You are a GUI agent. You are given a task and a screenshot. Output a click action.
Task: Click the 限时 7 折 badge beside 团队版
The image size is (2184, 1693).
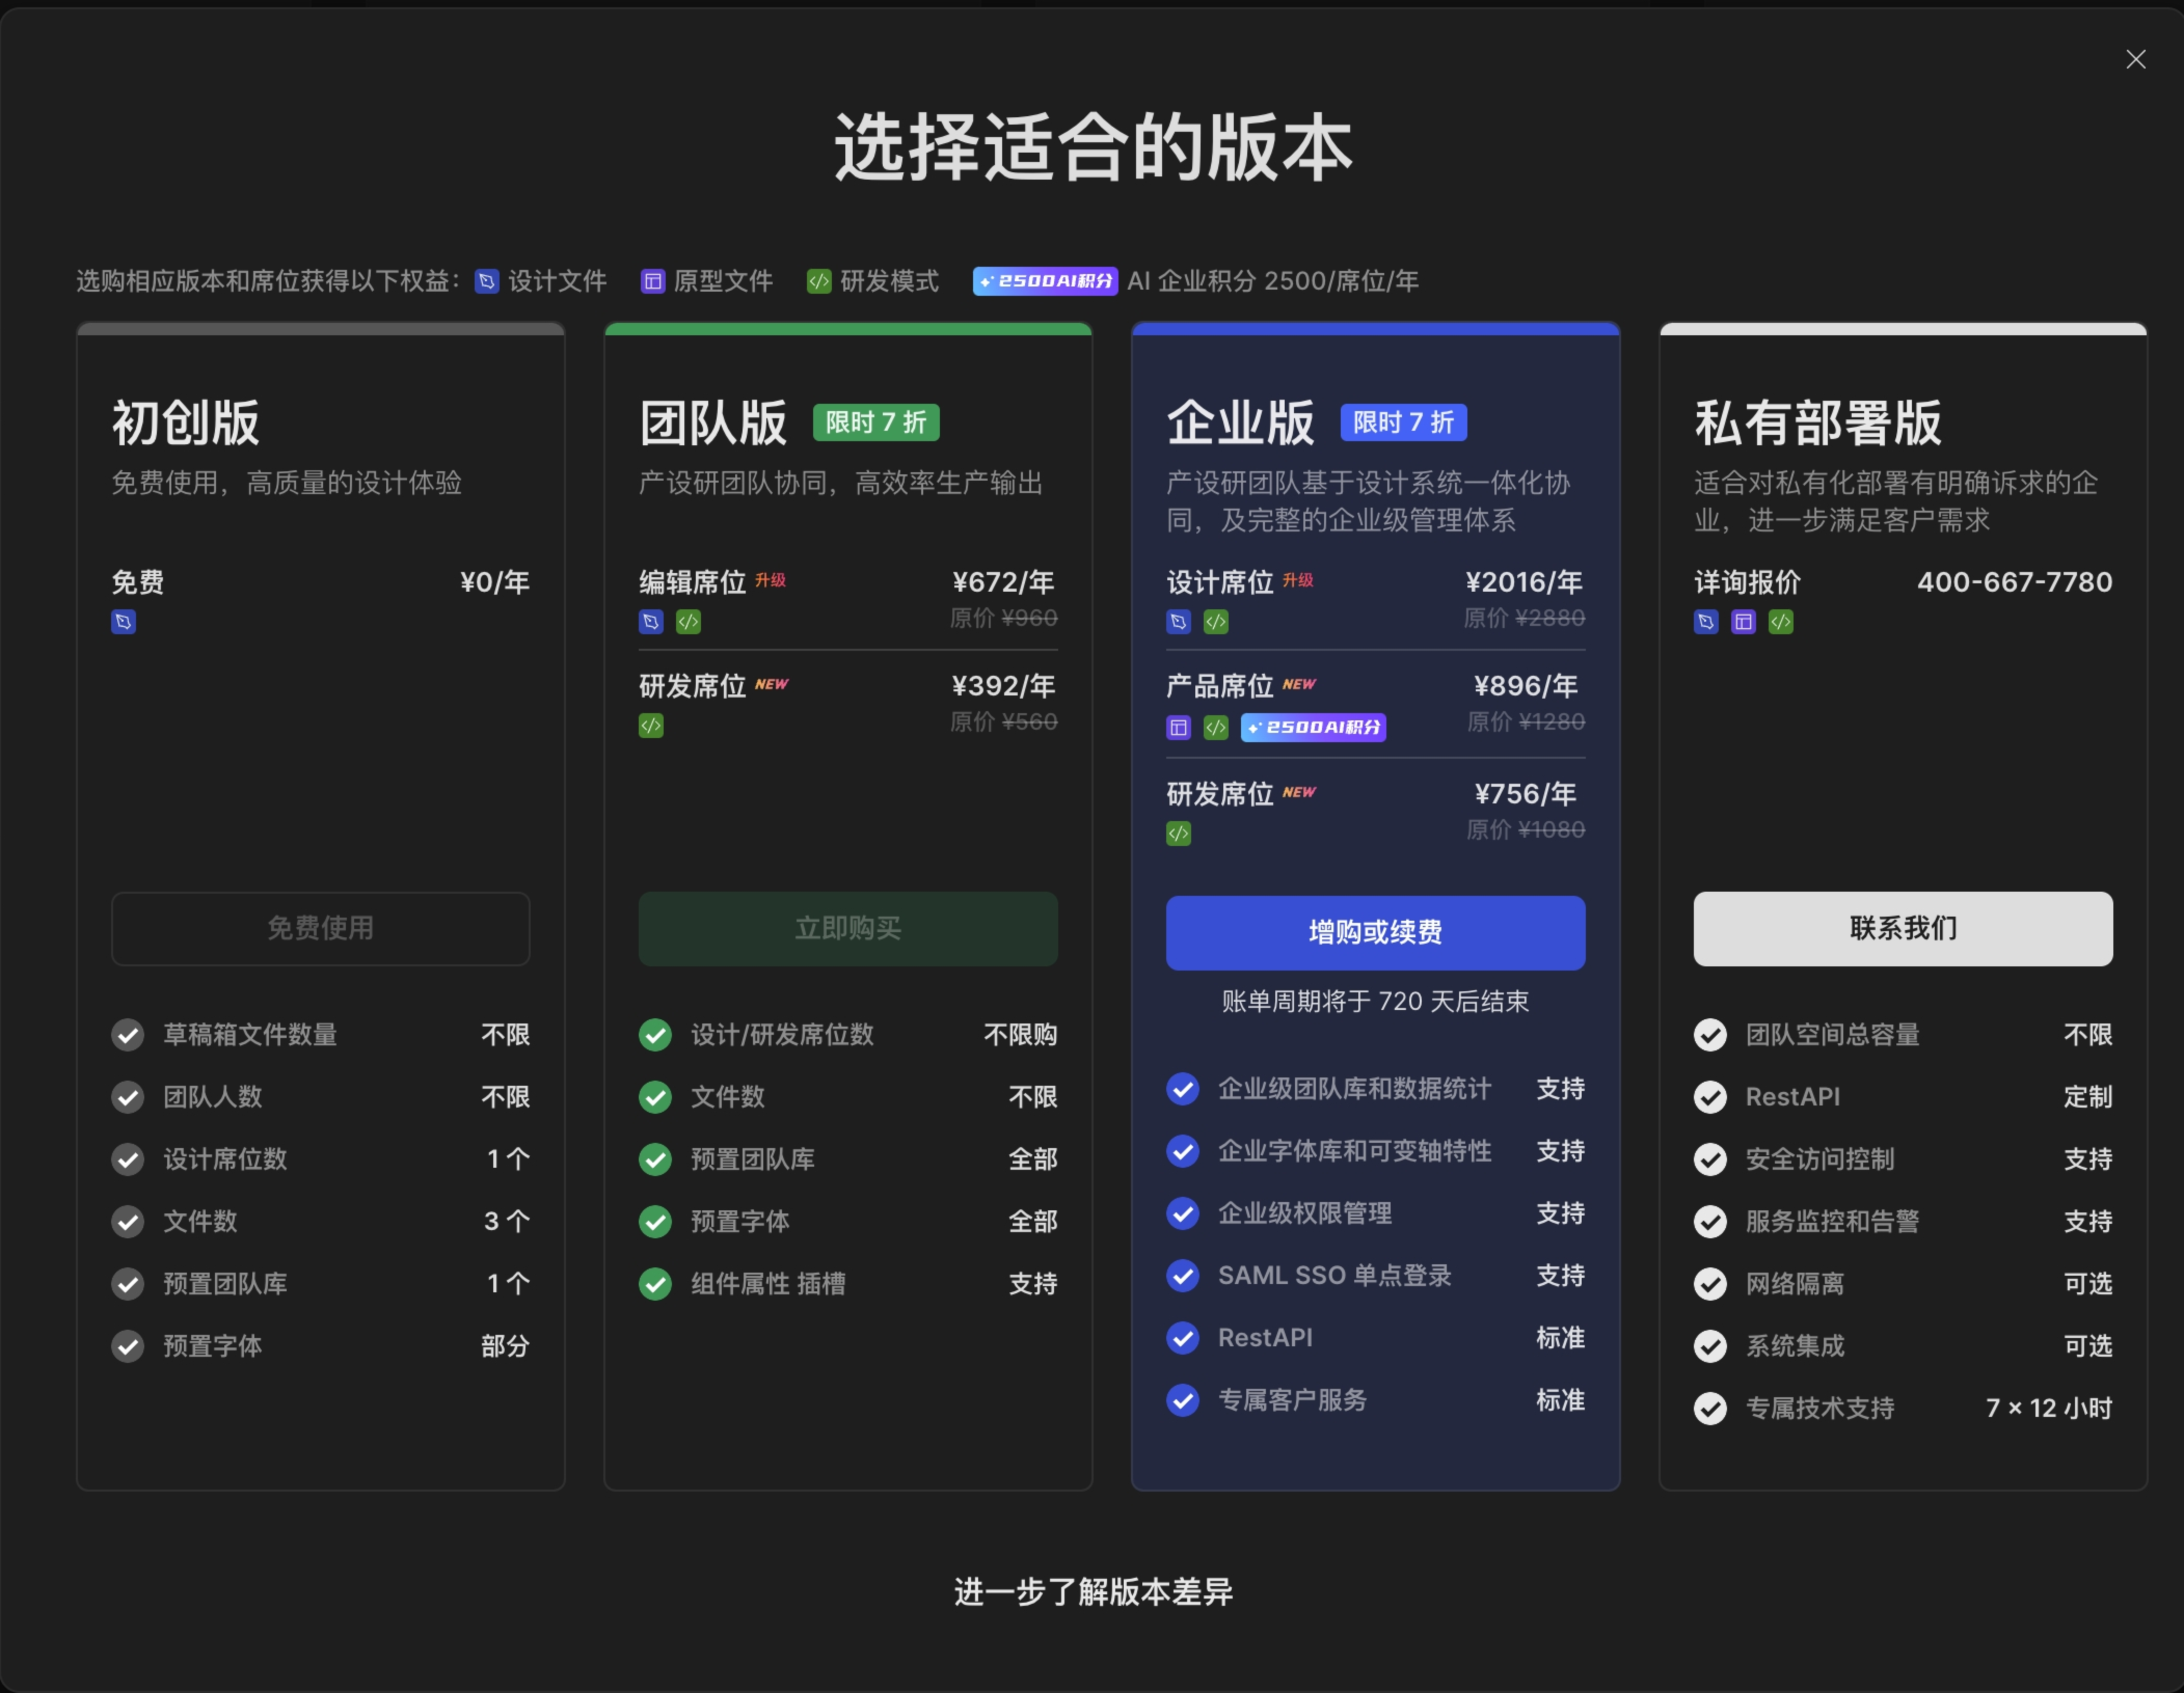point(876,423)
